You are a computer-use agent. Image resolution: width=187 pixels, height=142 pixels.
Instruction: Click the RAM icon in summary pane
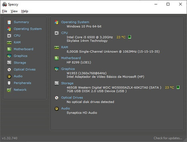[56, 47]
